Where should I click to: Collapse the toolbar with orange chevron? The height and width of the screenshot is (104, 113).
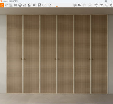(x=57, y=6)
